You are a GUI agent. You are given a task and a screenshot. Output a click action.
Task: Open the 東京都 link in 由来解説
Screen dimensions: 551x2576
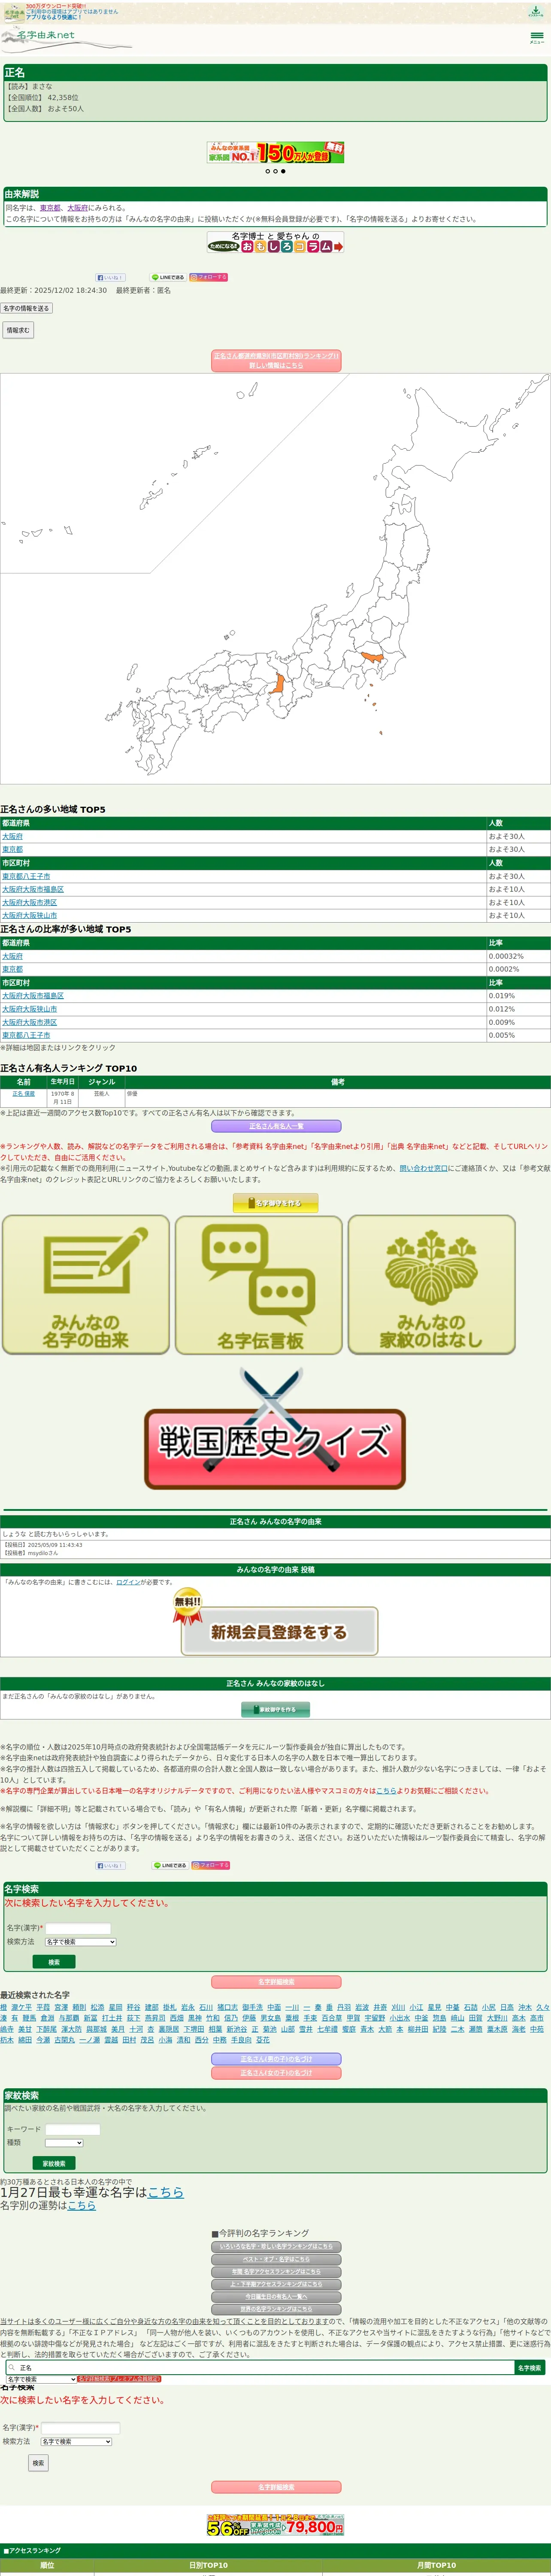[x=50, y=208]
